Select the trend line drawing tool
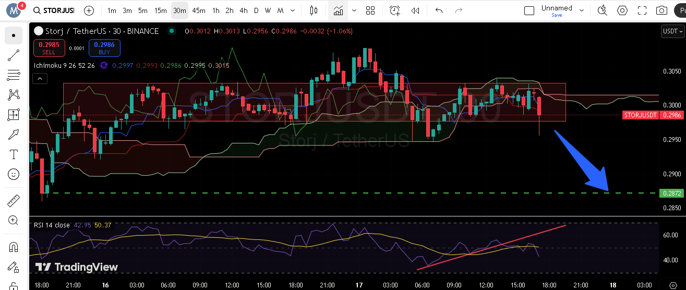 (x=14, y=55)
